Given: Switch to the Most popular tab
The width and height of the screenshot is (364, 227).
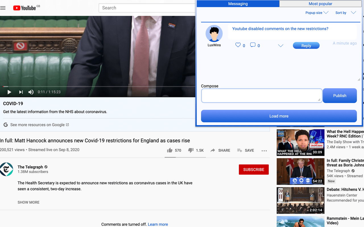Looking at the screenshot, I should point(320,4).
